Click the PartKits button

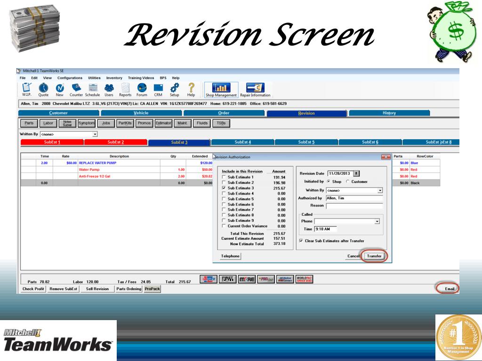coord(125,123)
